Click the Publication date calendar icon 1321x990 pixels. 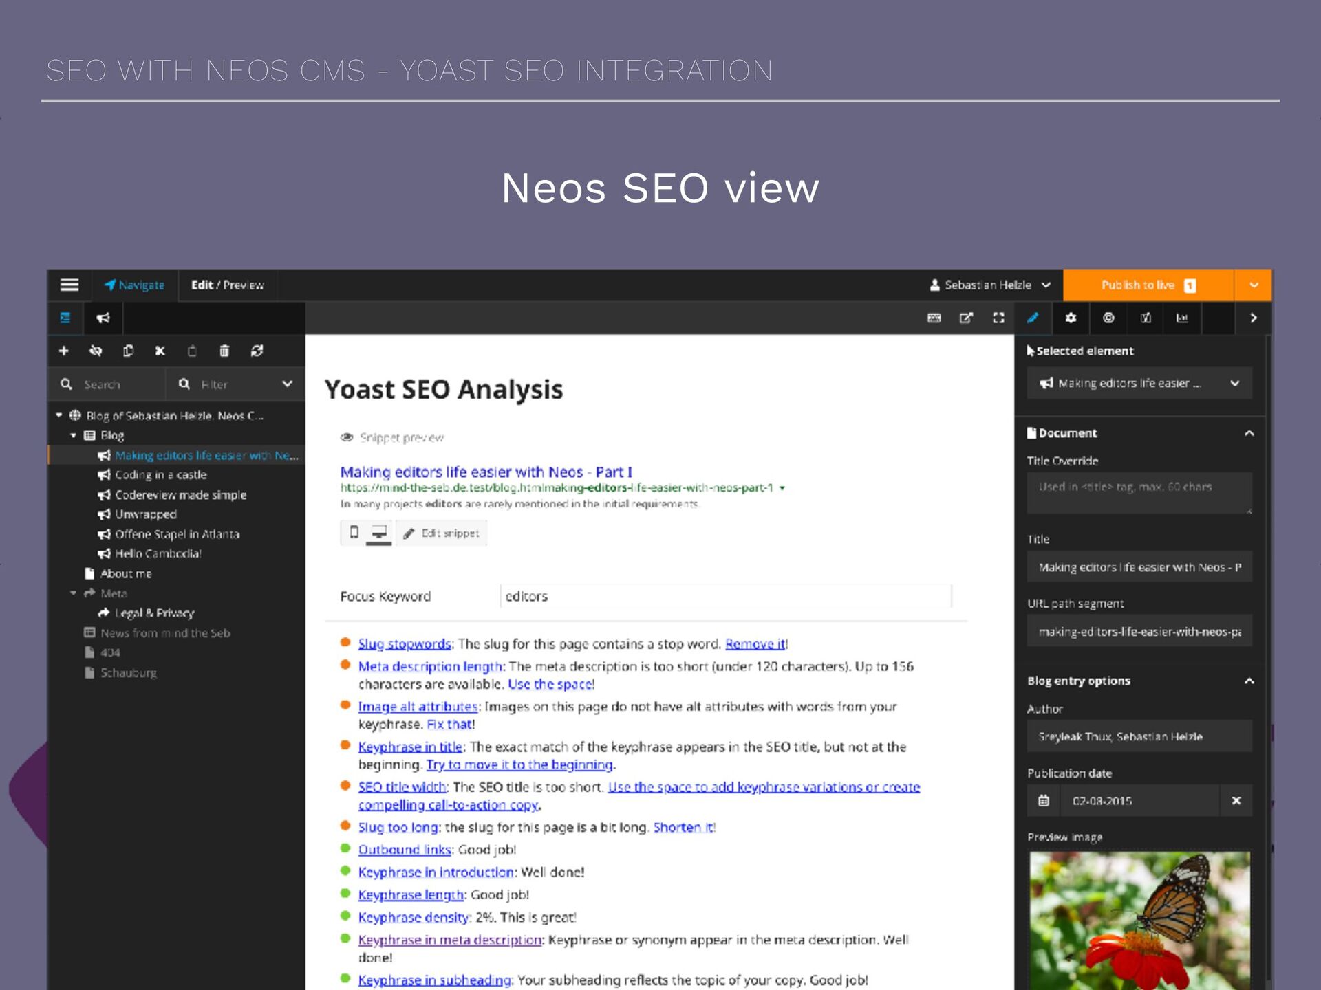pyautogui.click(x=1044, y=800)
